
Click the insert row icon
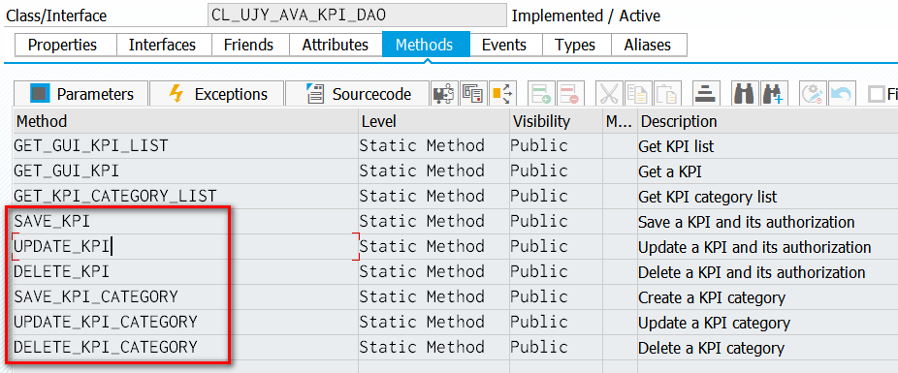pyautogui.click(x=541, y=94)
